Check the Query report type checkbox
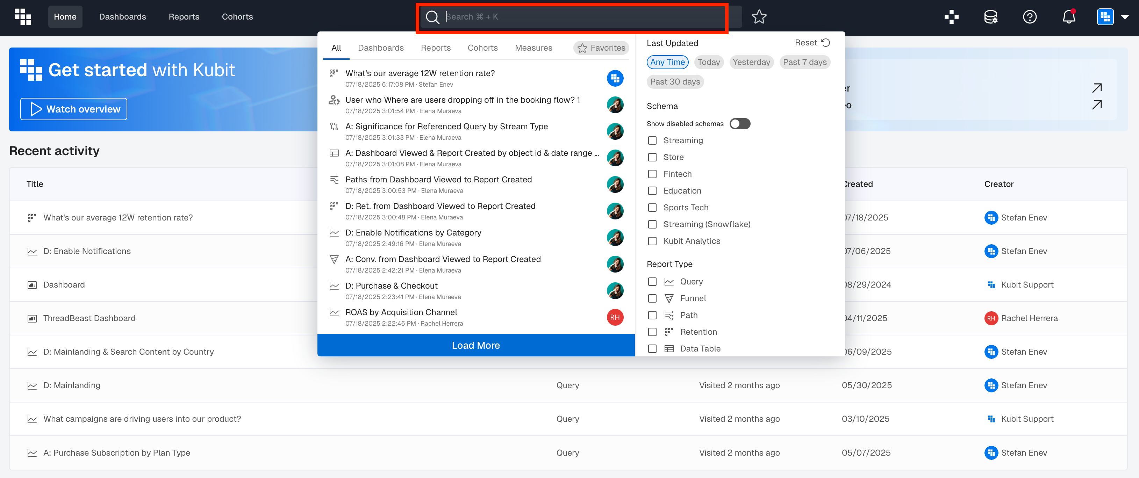Viewport: 1139px width, 478px height. click(x=652, y=282)
